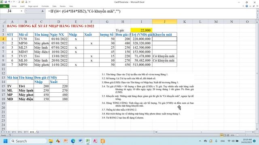Image resolution: width=259 pixels, height=145 pixels.
Task: Select row 4 header
Action: tap(3, 39)
